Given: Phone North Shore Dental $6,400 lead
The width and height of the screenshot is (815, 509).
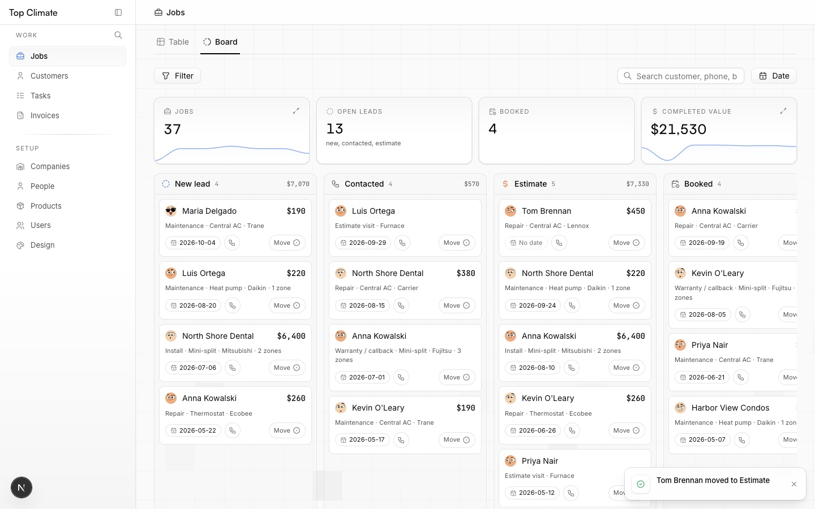Looking at the screenshot, I should tap(232, 368).
